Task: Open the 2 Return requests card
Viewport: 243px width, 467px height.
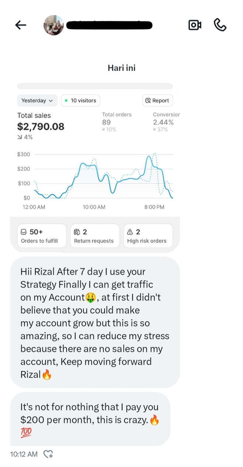Action: [95, 236]
